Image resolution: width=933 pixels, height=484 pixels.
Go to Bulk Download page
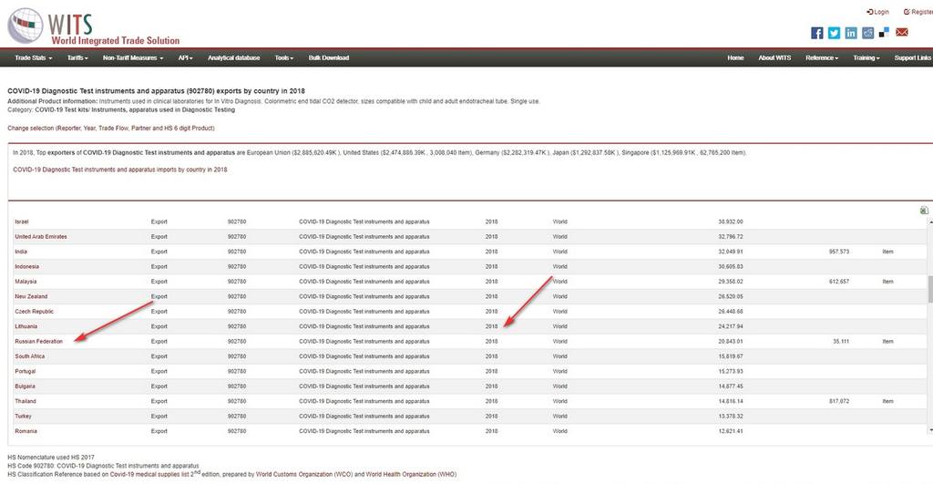328,57
